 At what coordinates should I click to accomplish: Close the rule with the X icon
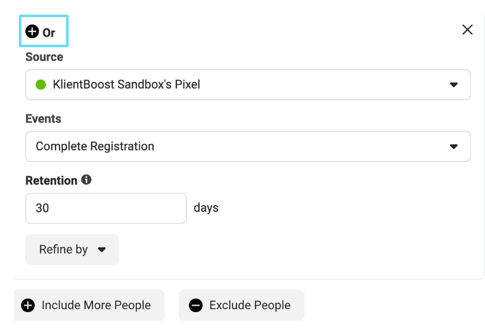(x=467, y=30)
